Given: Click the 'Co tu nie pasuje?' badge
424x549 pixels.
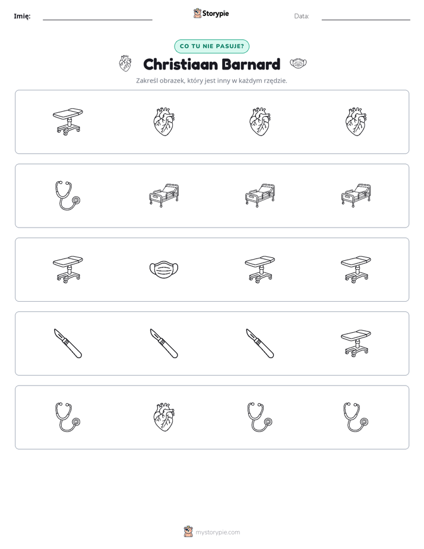Looking at the screenshot, I should pos(211,46).
